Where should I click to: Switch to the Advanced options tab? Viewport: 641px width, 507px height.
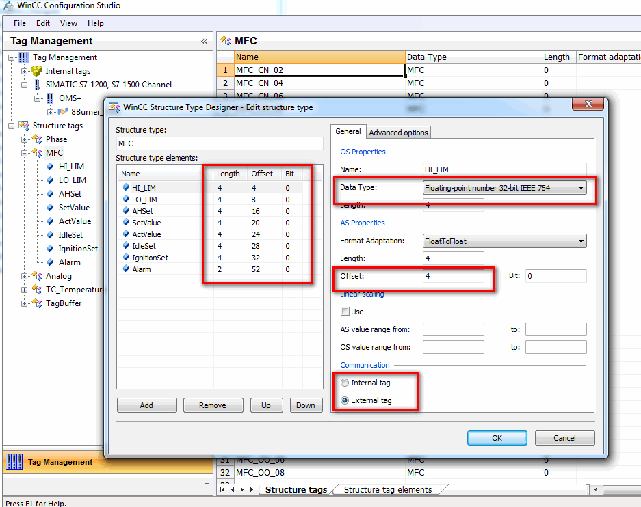(x=398, y=133)
